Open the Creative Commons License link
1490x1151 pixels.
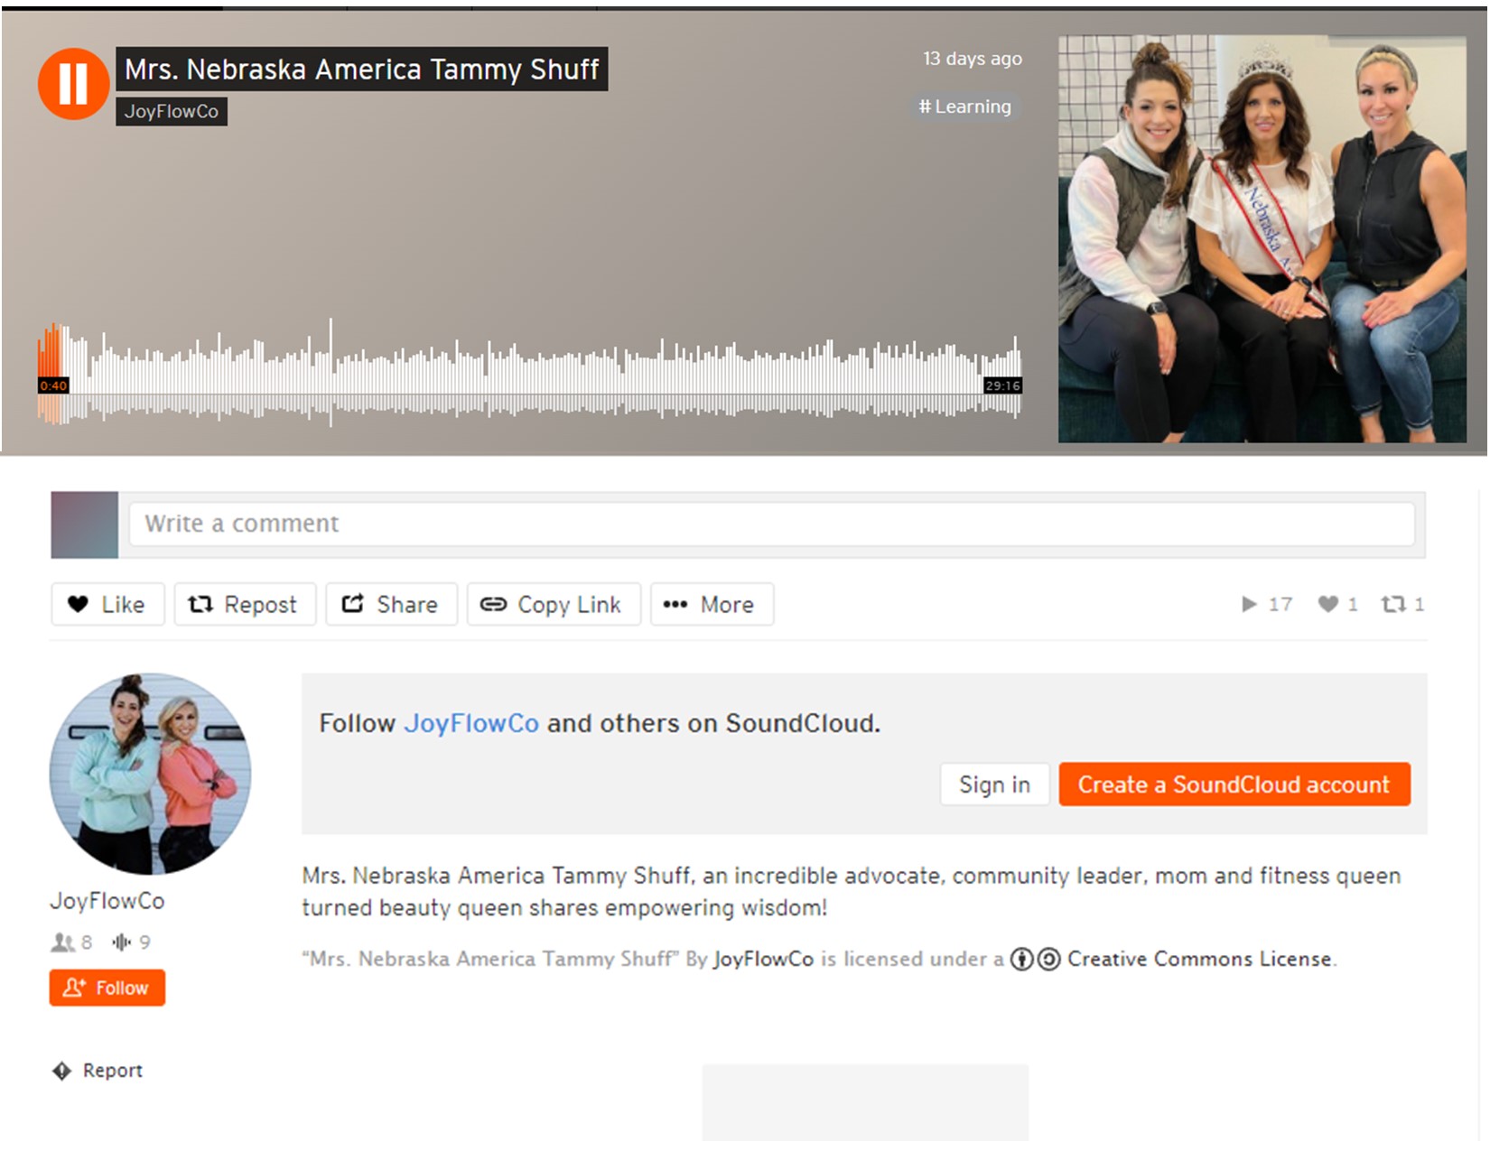point(1198,959)
